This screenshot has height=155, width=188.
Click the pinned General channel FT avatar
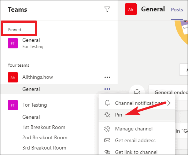pyautogui.click(x=13, y=43)
